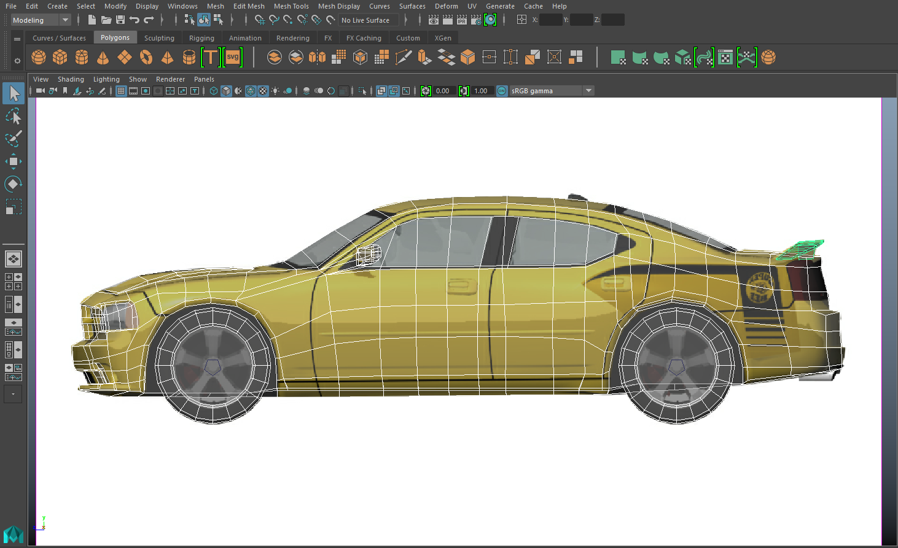Click the Save Scene disk icon
Screen dimensions: 898x548
120,20
